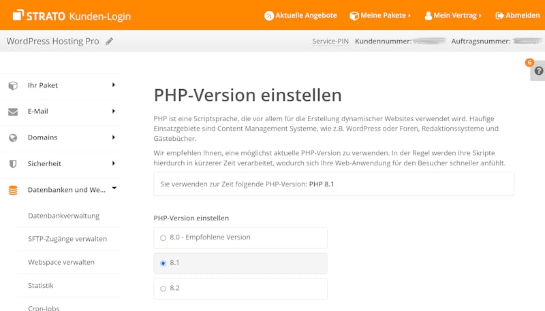Click the STRATO logo icon
Image resolution: width=545 pixels, height=311 pixels.
pyautogui.click(x=18, y=15)
